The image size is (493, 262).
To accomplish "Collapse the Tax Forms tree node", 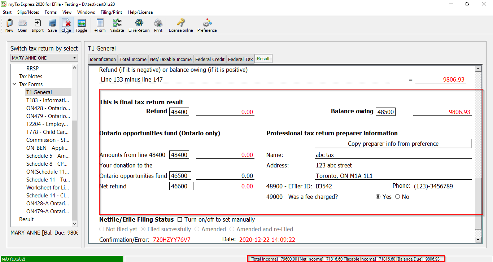I will (x=14, y=84).
